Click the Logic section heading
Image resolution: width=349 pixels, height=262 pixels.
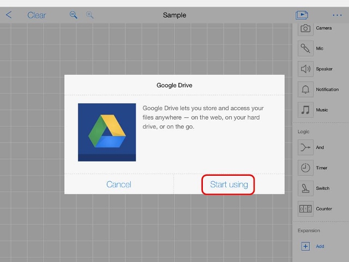(x=303, y=132)
